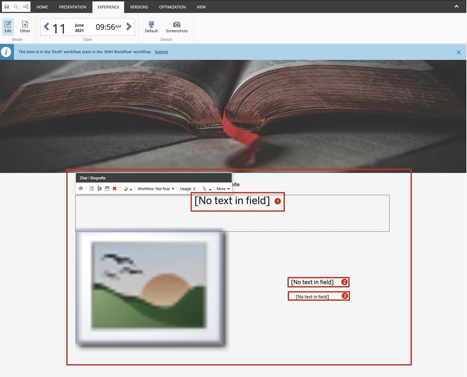Advance the date with the right arrow
This screenshot has width=467, height=377.
tap(129, 27)
